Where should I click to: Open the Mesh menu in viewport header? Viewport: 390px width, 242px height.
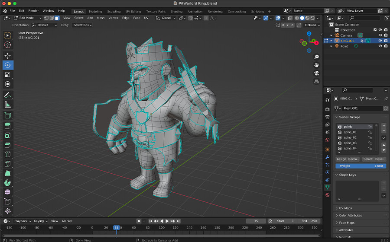click(101, 18)
